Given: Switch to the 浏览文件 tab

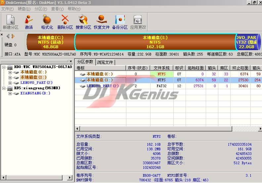Looking at the screenshot, I should [x=105, y=62].
